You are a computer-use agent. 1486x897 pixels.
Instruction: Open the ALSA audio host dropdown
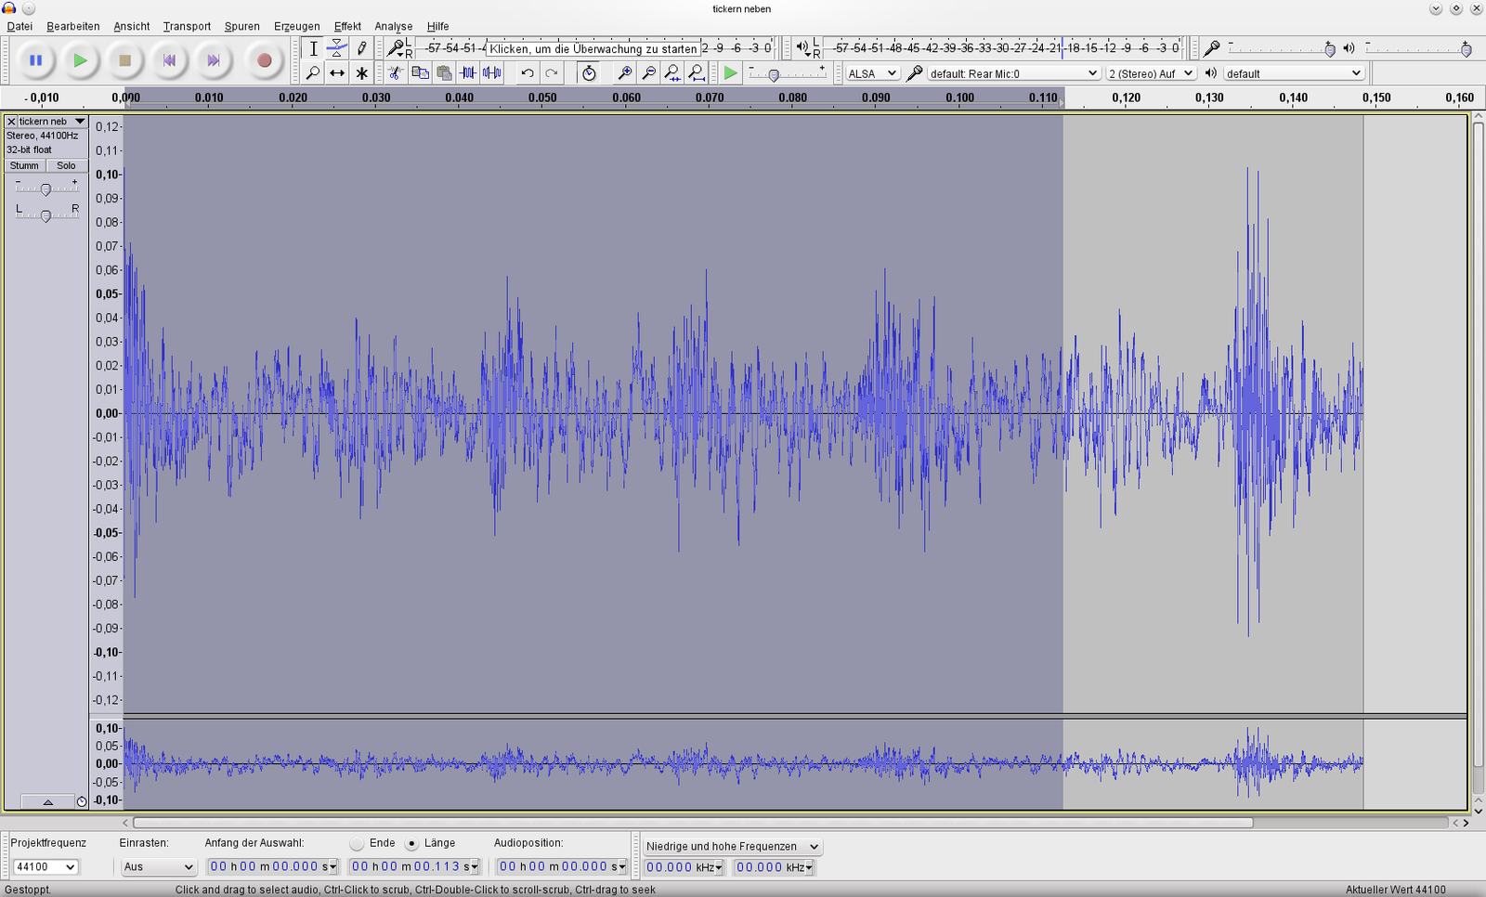pyautogui.click(x=872, y=73)
